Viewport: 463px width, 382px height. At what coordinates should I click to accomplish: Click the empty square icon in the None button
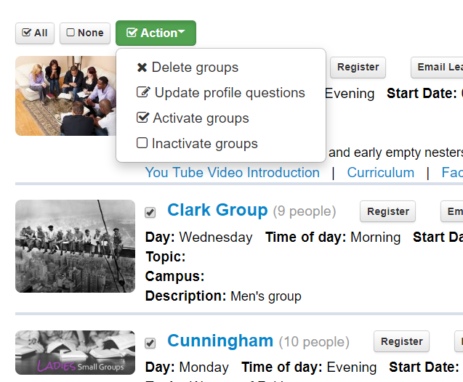[x=71, y=32]
